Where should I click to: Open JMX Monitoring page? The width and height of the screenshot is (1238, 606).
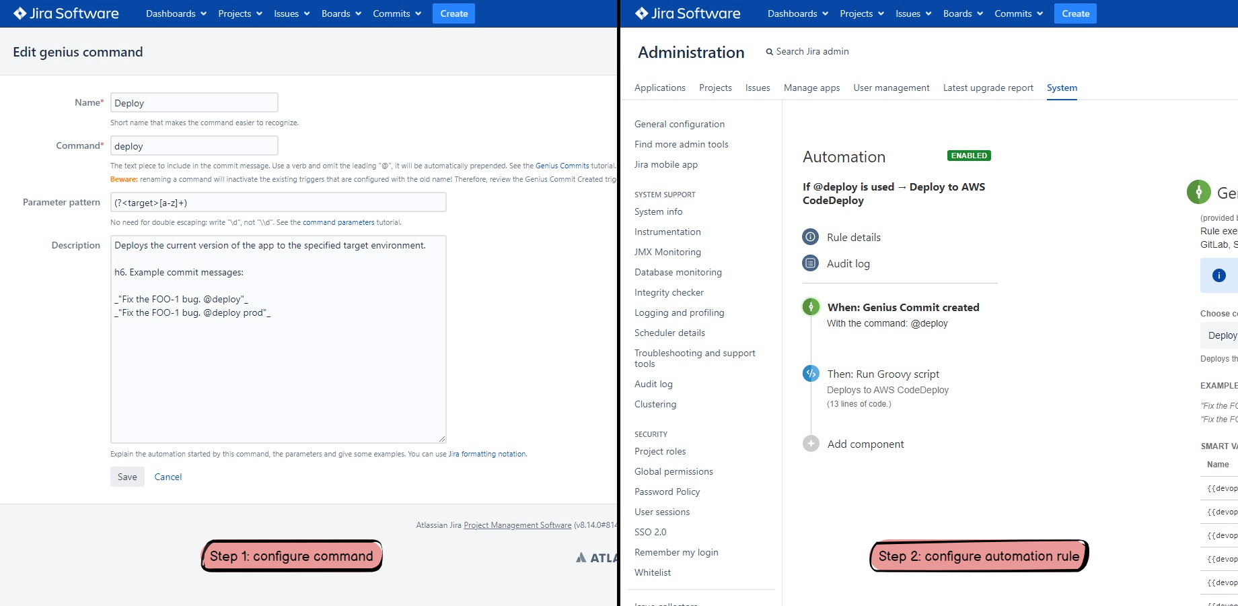[x=667, y=252]
